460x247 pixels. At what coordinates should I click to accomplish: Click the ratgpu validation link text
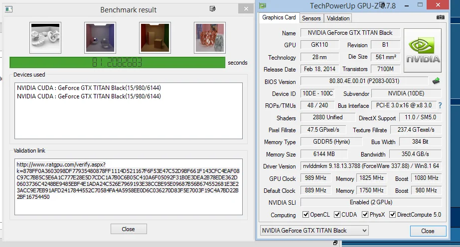click(128, 180)
